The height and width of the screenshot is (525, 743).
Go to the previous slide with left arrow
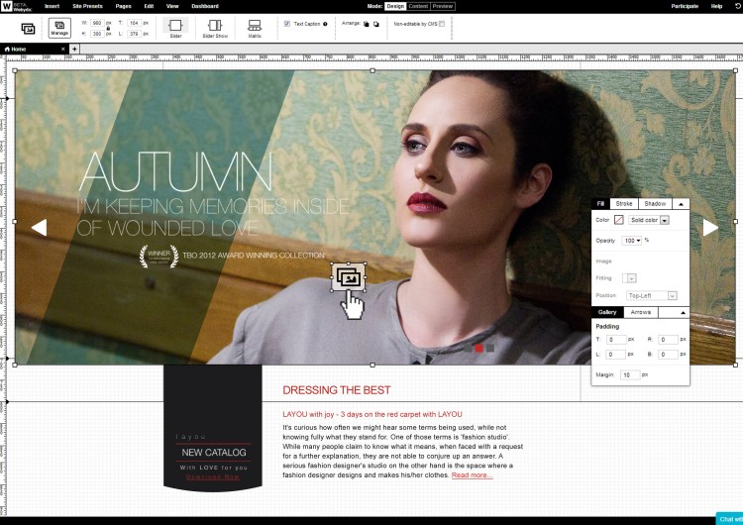[40, 228]
